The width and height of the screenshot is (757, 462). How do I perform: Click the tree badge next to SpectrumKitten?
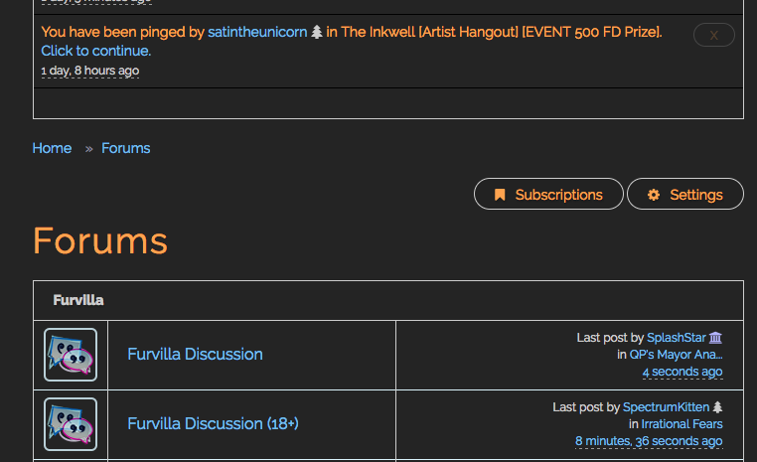[717, 407]
